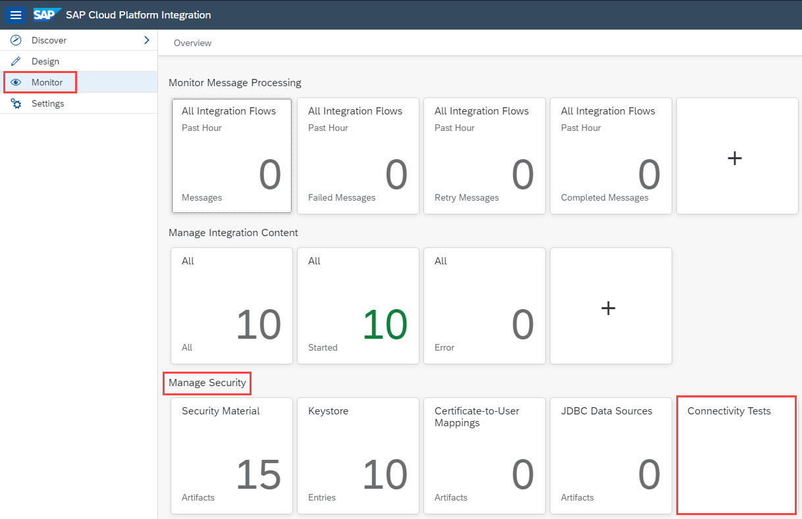Open the Keystore entries tile
This screenshot has width=802, height=519.
coord(358,455)
